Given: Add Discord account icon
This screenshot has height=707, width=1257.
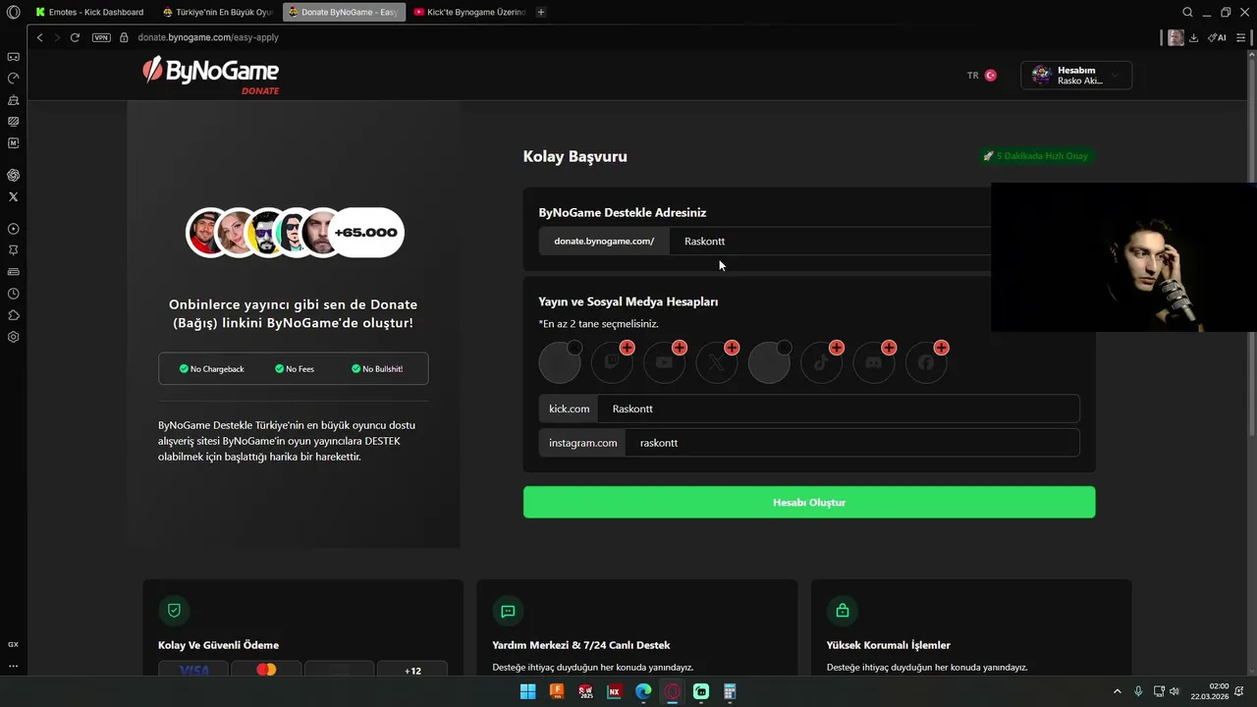Looking at the screenshot, I should tap(874, 362).
